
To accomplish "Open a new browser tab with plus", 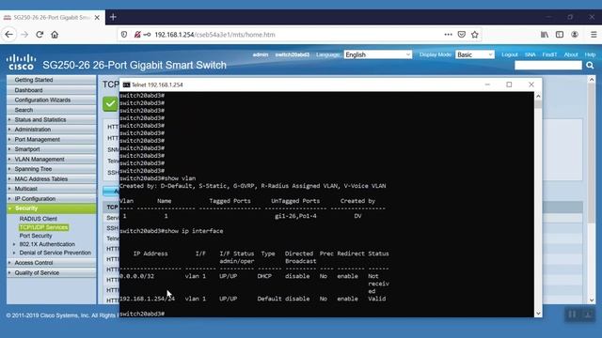I will 113,17.
